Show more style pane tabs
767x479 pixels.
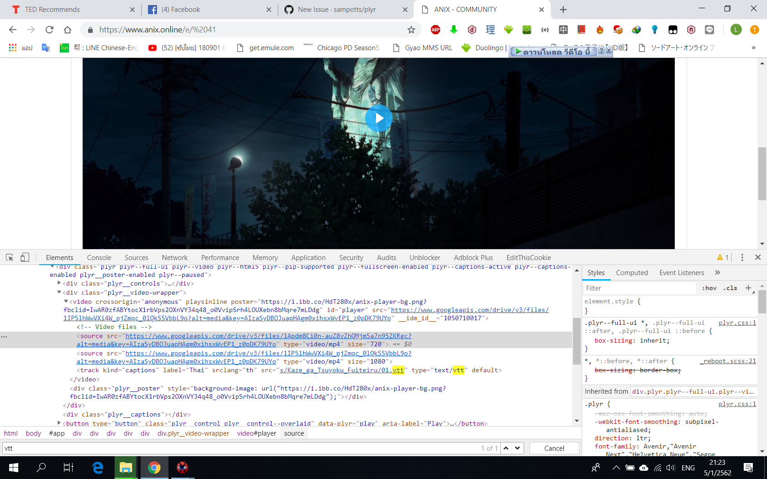click(x=718, y=273)
